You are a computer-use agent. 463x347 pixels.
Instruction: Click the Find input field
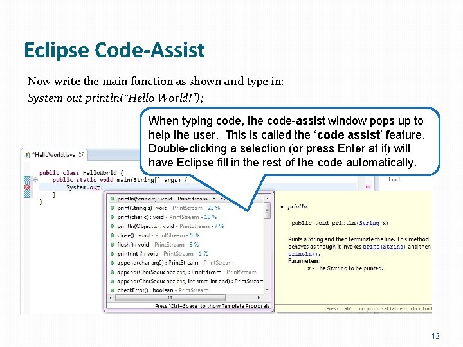(x=408, y=180)
